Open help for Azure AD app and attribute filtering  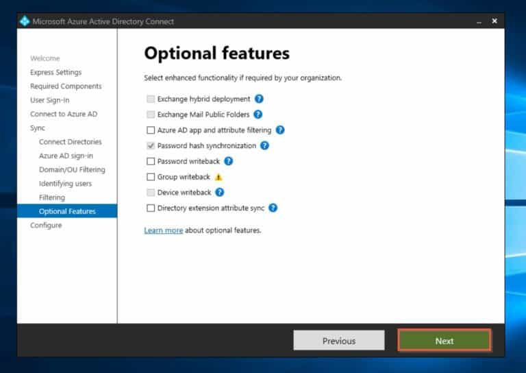click(x=280, y=130)
